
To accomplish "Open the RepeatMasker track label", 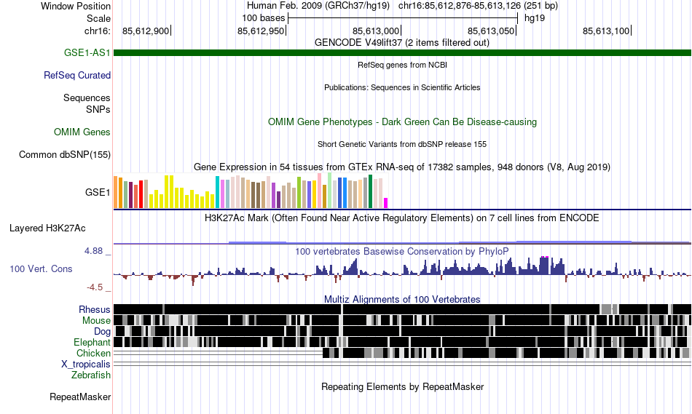I will [x=80, y=397].
